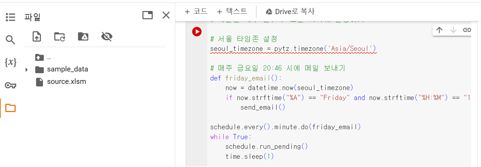The height and width of the screenshot is (167, 481).
Task: Click the 'send_email()' call line
Action: [262, 107]
